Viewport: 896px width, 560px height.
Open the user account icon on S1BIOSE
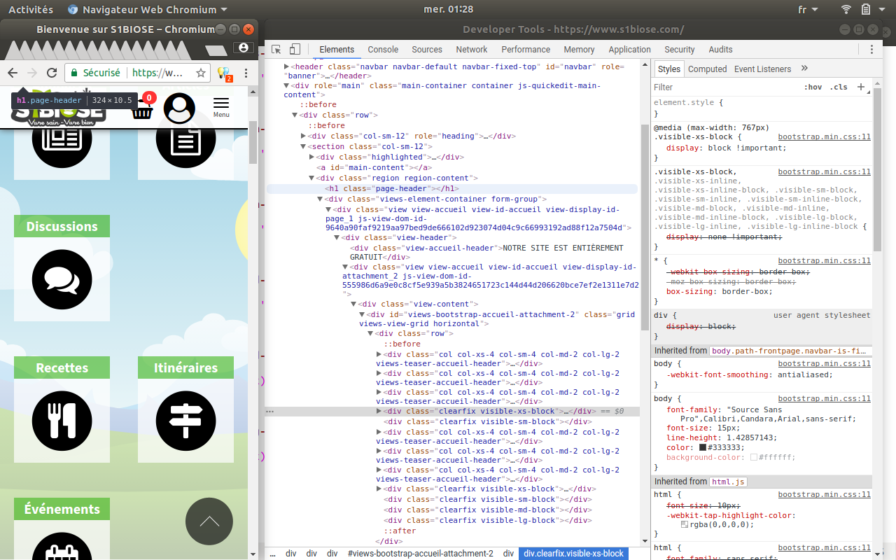pyautogui.click(x=179, y=108)
